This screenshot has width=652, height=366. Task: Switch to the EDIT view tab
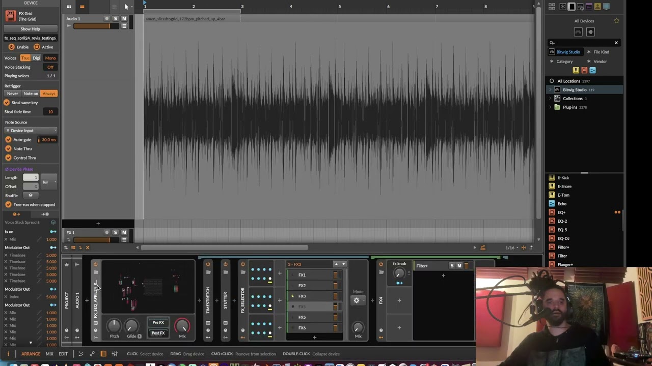[x=63, y=354]
